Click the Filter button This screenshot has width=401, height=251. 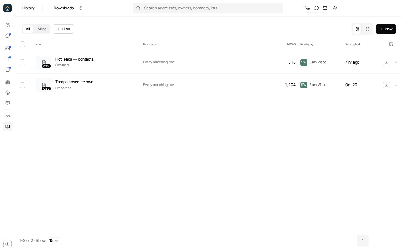coord(63,29)
